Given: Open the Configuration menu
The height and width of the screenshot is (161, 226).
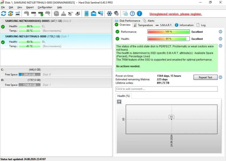Looking at the screenshot, I should click(45, 7).
